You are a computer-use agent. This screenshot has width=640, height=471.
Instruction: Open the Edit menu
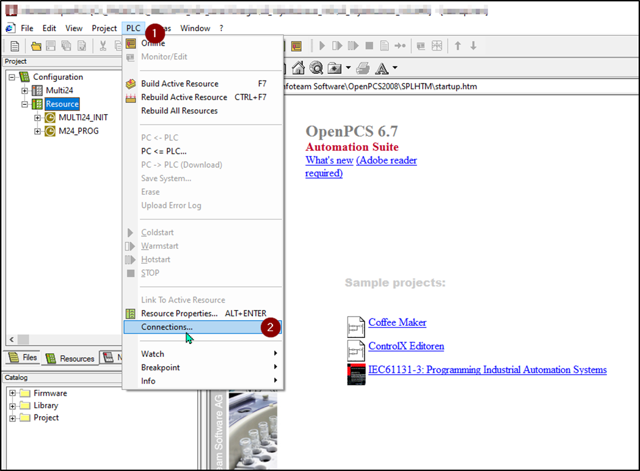pyautogui.click(x=49, y=28)
